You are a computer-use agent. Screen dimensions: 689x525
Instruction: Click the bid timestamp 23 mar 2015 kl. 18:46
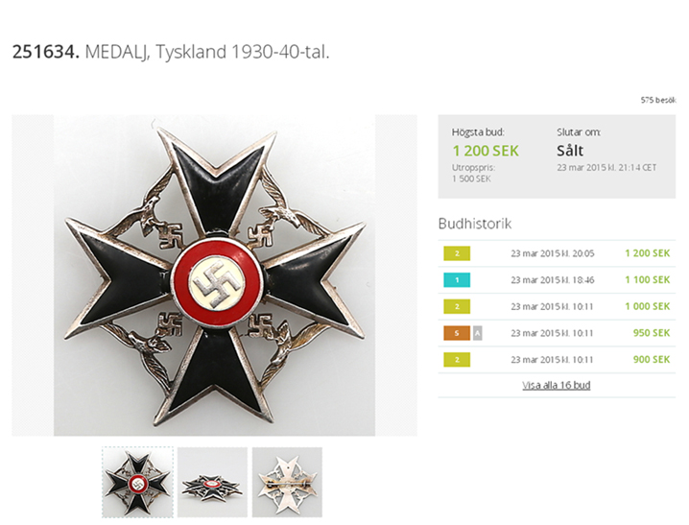553,280
